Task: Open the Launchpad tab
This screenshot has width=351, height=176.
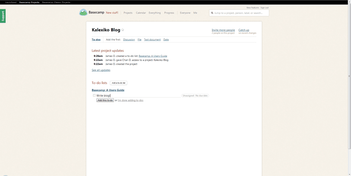Action: pos(11,2)
